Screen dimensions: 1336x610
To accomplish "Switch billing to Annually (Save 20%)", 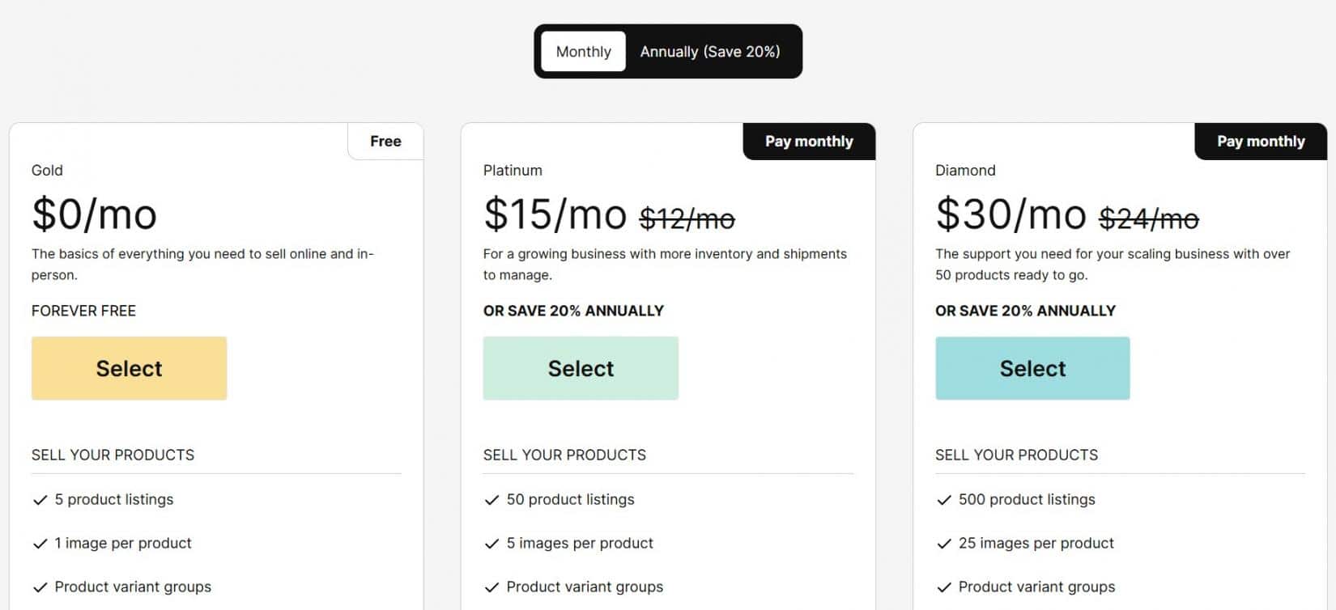I will coord(710,52).
